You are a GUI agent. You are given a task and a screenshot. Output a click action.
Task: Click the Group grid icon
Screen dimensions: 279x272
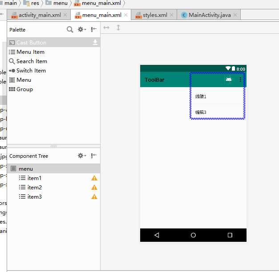[x=12, y=89]
